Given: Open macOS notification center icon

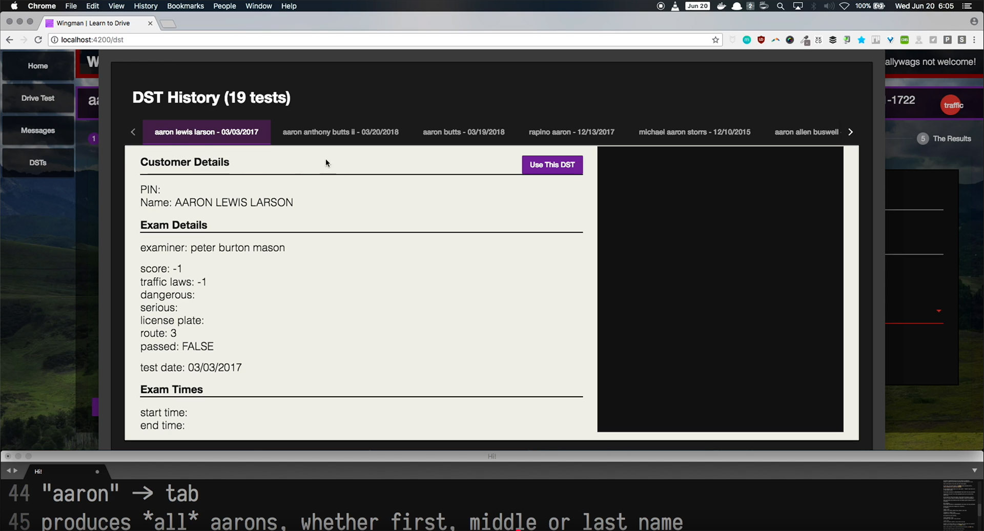Looking at the screenshot, I should [x=967, y=6].
